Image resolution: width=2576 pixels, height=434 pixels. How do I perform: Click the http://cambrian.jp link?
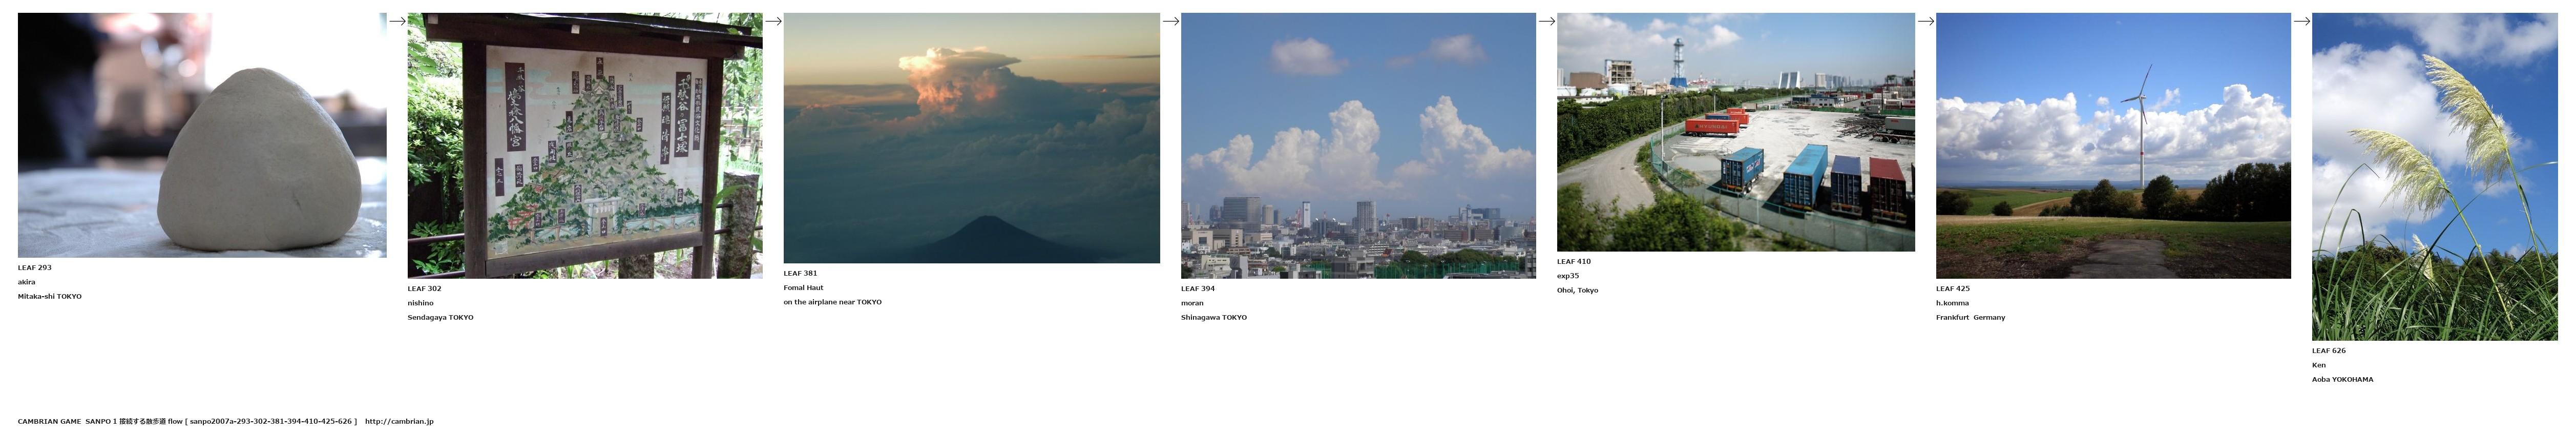click(x=399, y=422)
